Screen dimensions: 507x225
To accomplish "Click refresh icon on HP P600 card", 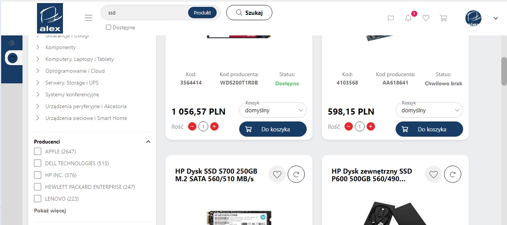I will point(453,175).
